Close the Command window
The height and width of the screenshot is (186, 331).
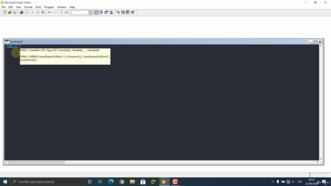320,42
